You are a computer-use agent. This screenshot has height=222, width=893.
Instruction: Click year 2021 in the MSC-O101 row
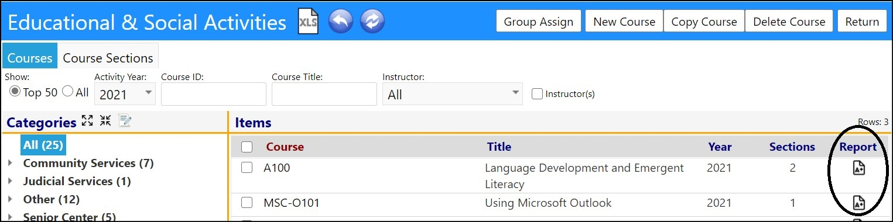(719, 203)
